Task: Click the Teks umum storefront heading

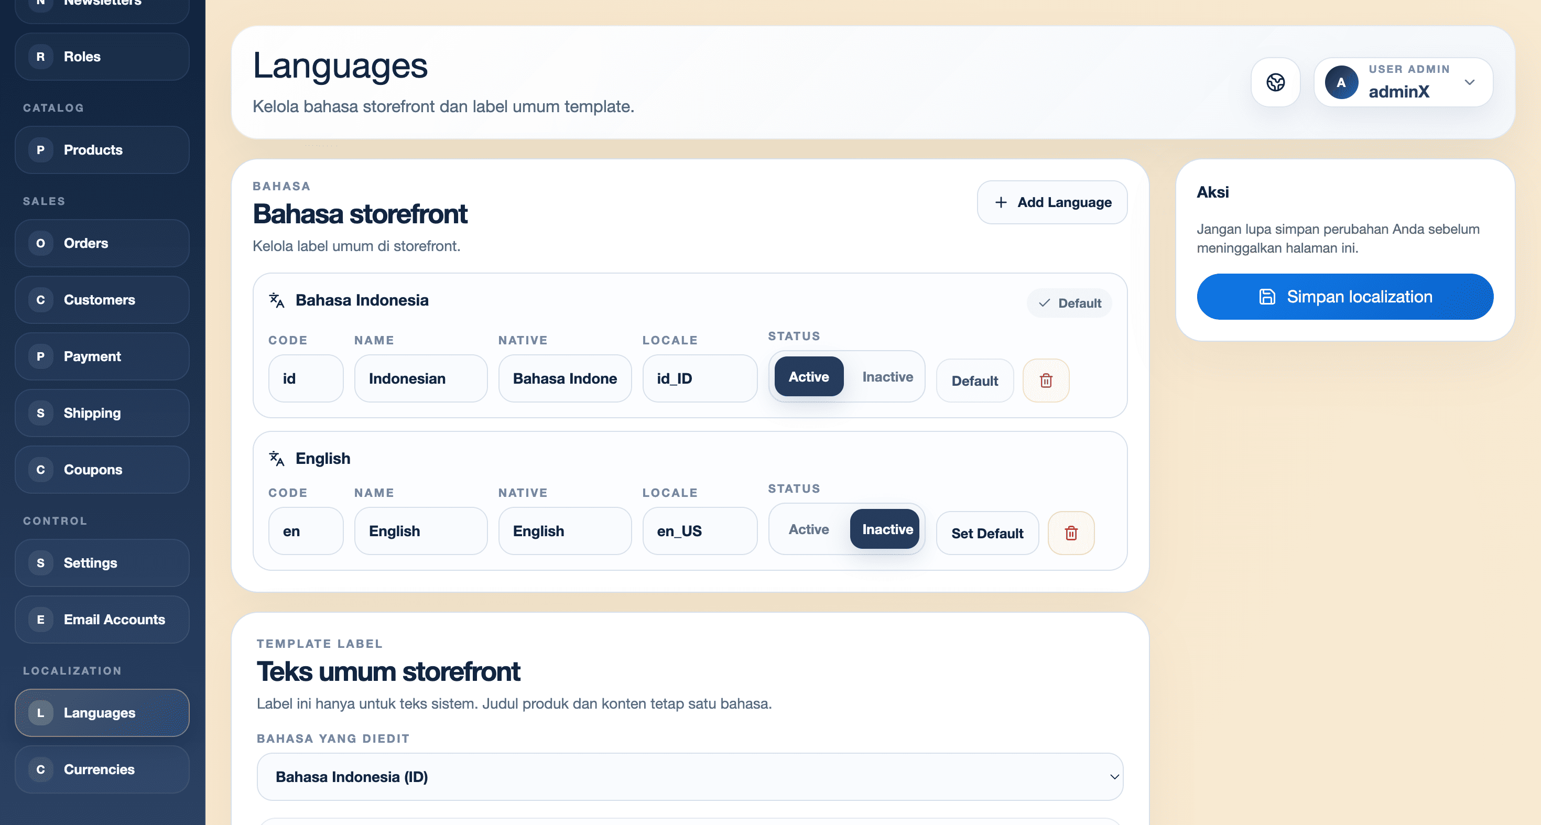Action: 388,671
